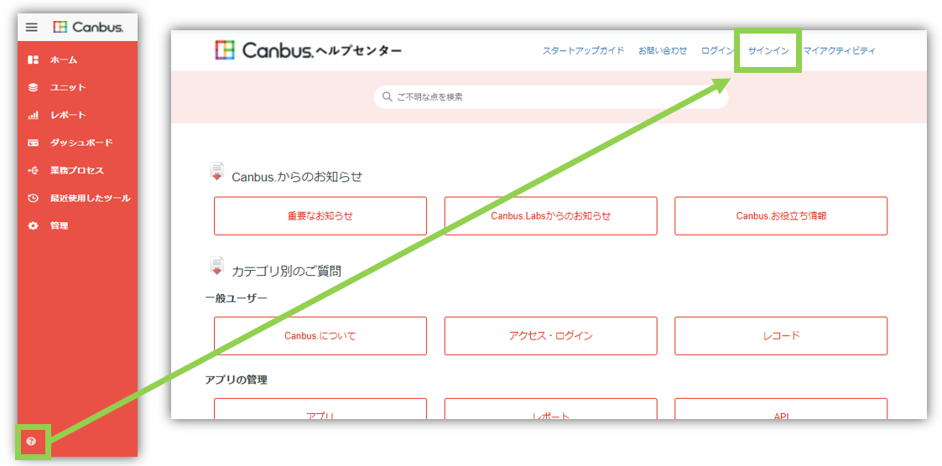Click the 管理 gear icon
942x466 pixels.
point(33,225)
